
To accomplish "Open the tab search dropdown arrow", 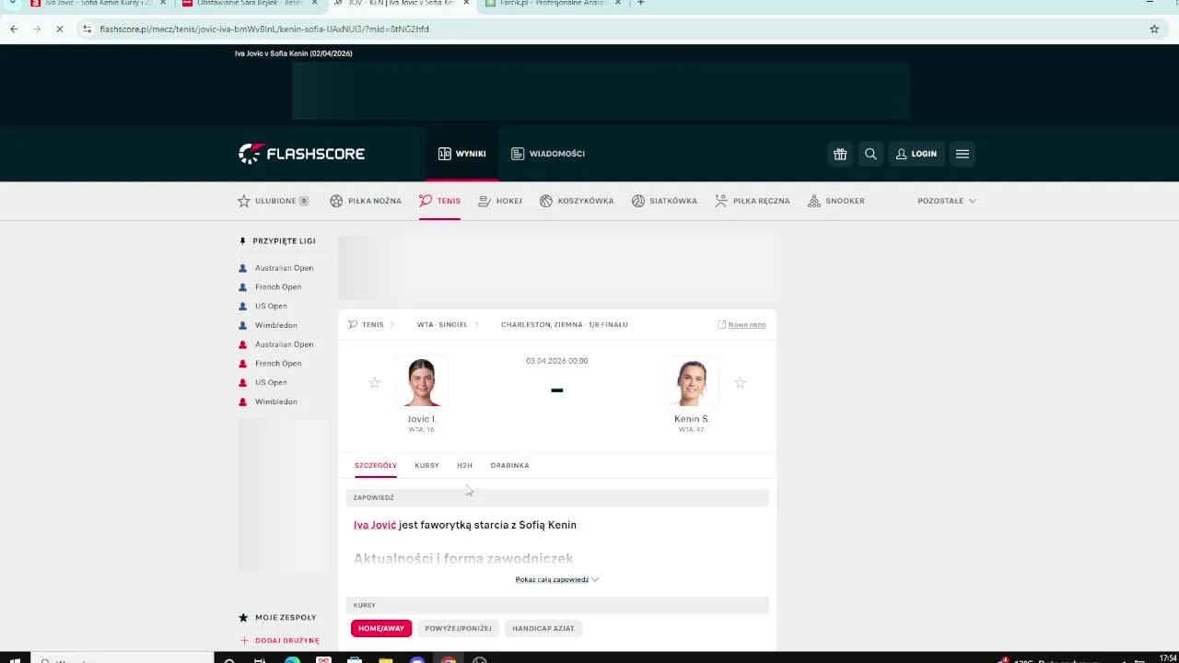I will (x=12, y=3).
